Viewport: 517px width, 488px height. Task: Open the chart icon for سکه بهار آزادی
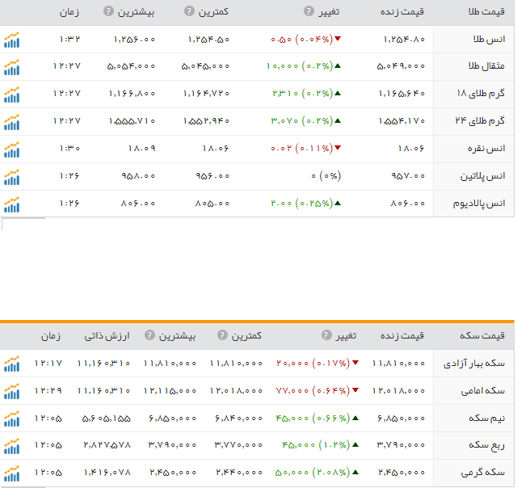click(x=11, y=364)
